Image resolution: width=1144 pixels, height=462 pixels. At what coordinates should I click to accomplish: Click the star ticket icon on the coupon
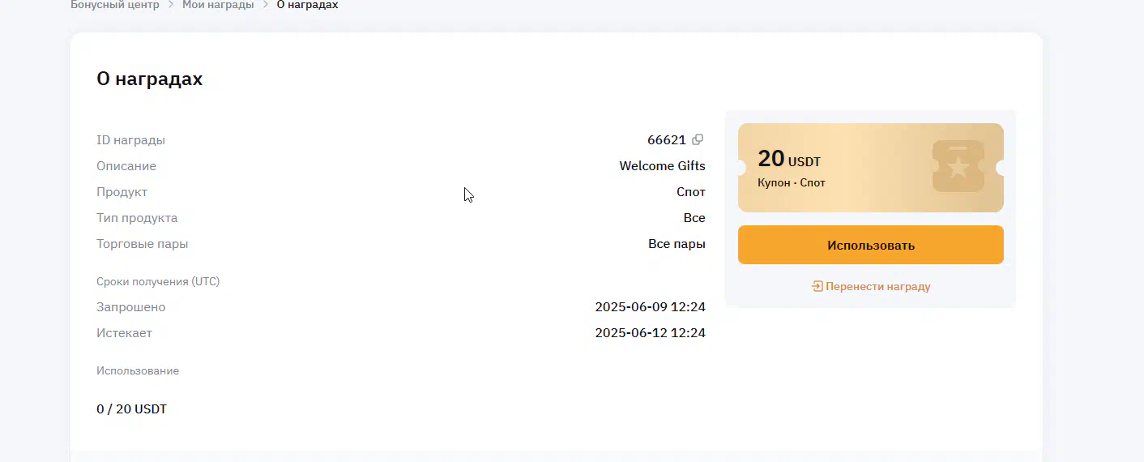coord(958,167)
